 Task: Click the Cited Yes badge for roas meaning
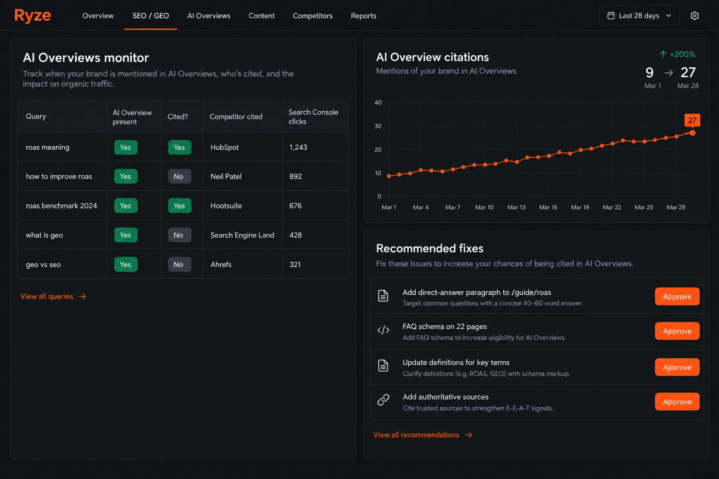[x=179, y=147]
